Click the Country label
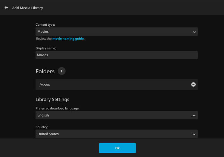224x157 pixels. 42,127
